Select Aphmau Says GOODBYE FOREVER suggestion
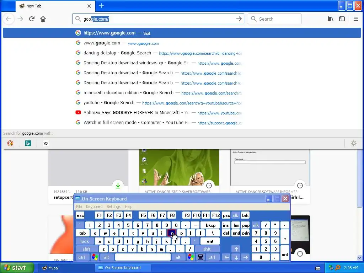Image resolution: width=364 pixels, height=273 pixels. coord(182,113)
